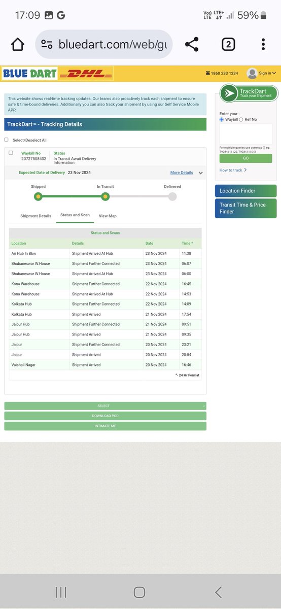Viewport: 281px width, 609px height.
Task: Click the Location column header
Action: pyautogui.click(x=40, y=244)
